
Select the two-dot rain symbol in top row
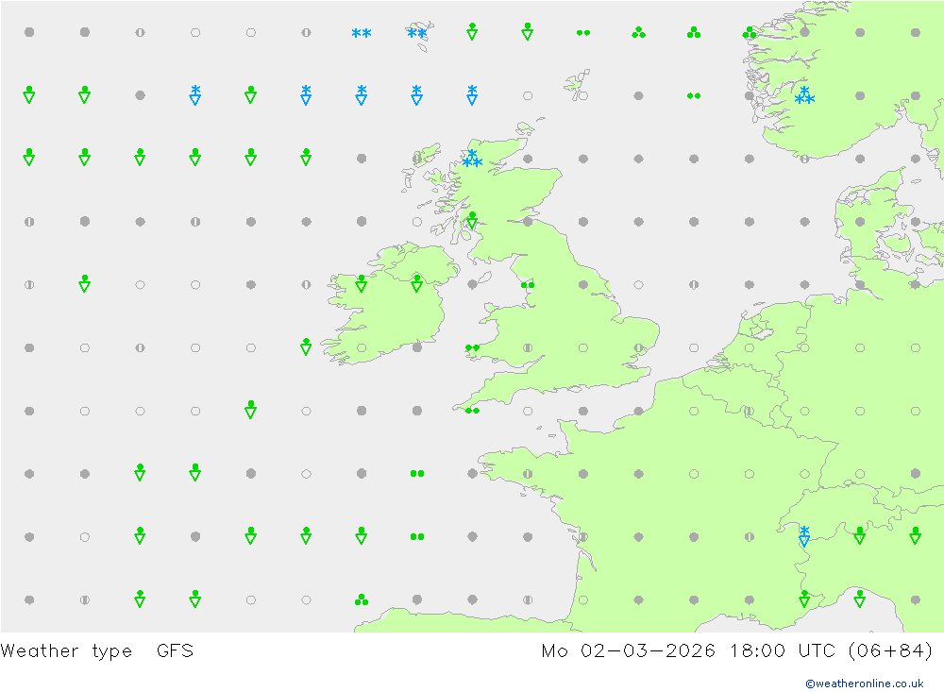[583, 32]
